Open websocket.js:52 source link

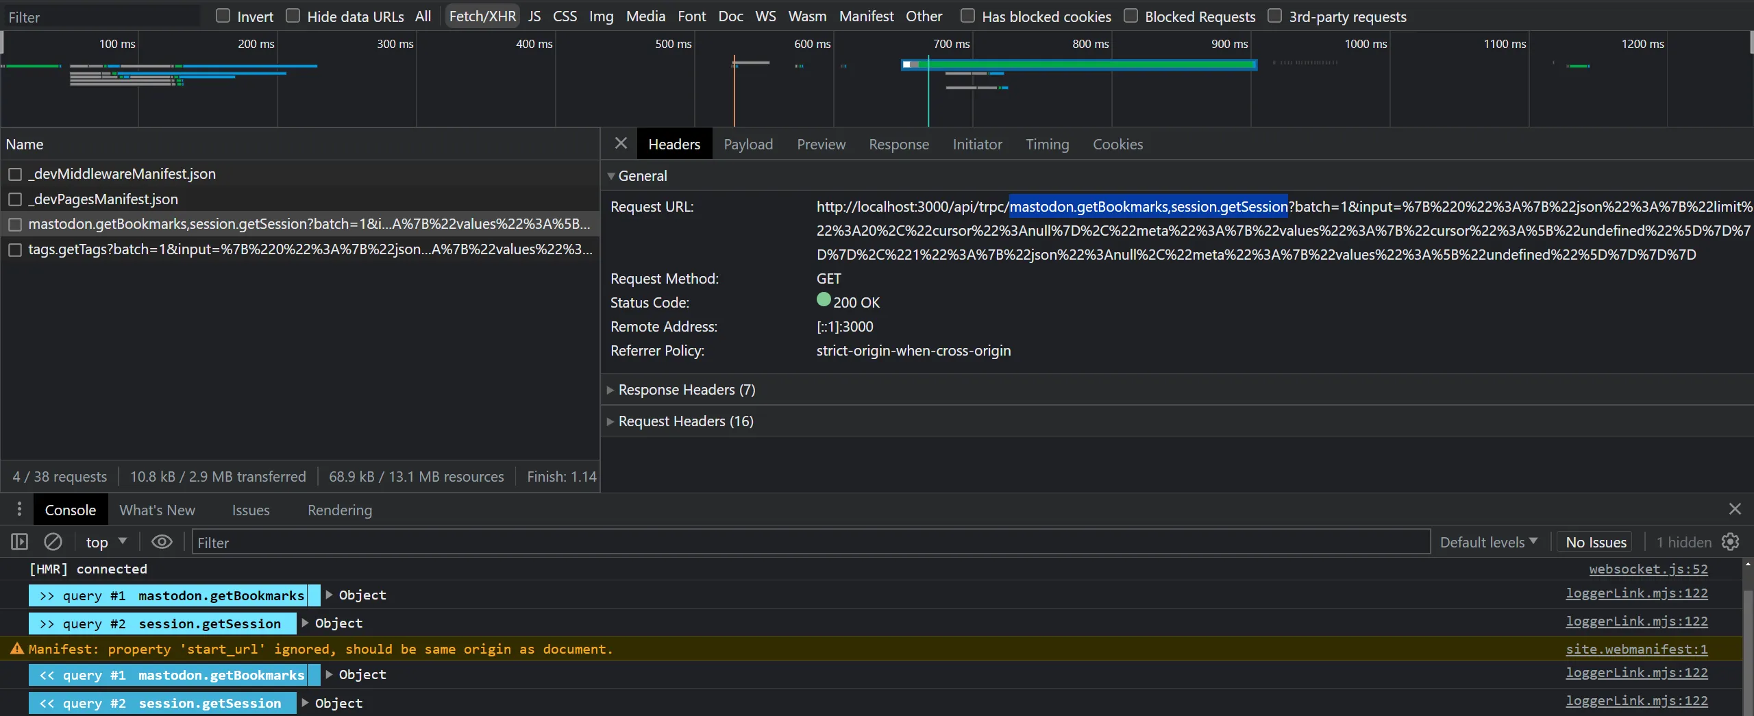pyautogui.click(x=1648, y=569)
